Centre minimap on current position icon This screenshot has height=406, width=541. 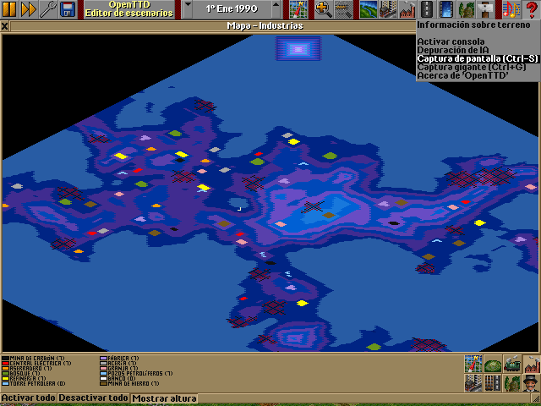click(x=473, y=364)
